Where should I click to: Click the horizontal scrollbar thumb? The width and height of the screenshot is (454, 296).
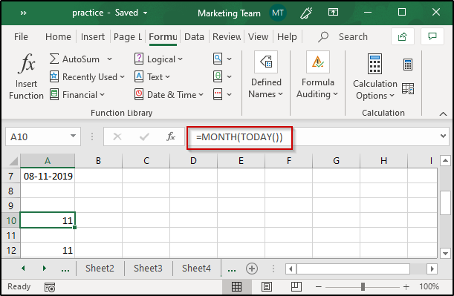pos(353,269)
